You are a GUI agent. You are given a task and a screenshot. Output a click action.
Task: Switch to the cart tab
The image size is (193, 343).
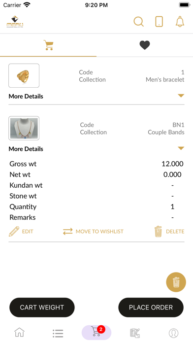point(48,45)
